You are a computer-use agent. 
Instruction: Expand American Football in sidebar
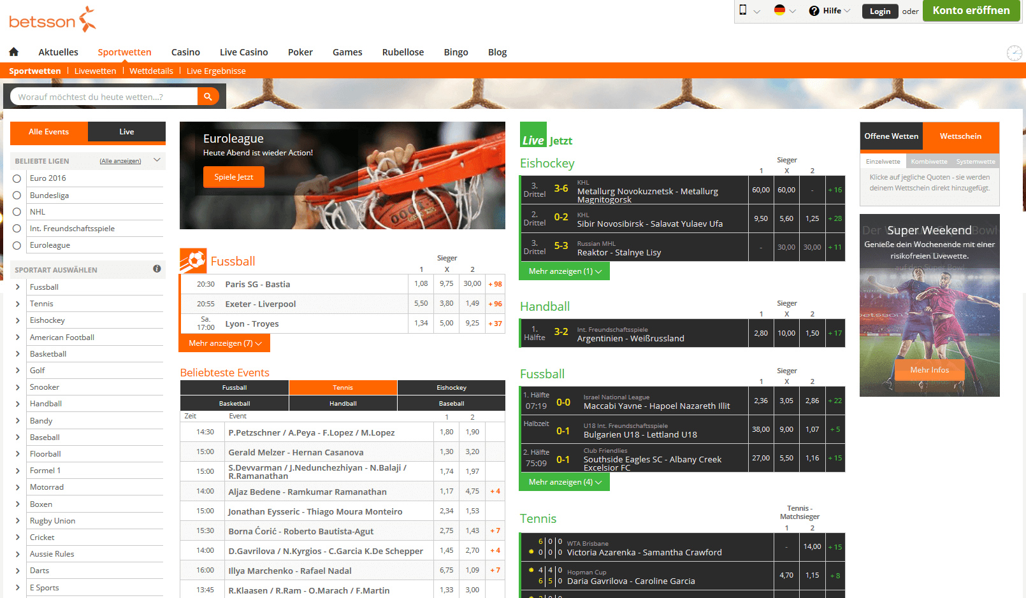pyautogui.click(x=18, y=338)
